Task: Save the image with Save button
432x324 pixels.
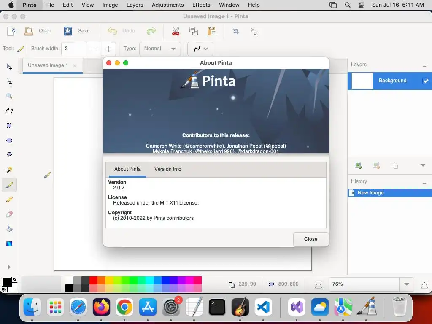Action: [x=77, y=31]
